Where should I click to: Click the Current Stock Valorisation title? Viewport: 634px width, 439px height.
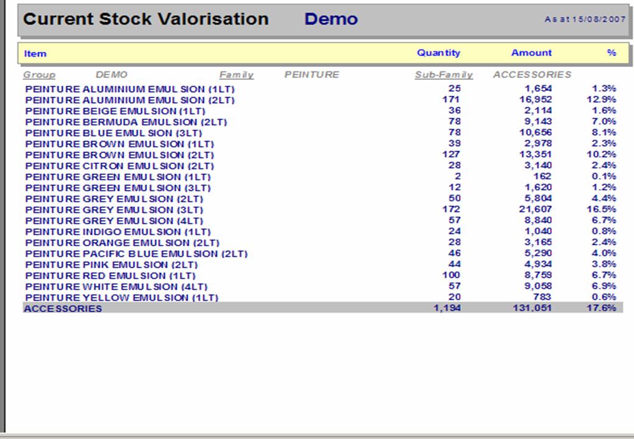146,19
